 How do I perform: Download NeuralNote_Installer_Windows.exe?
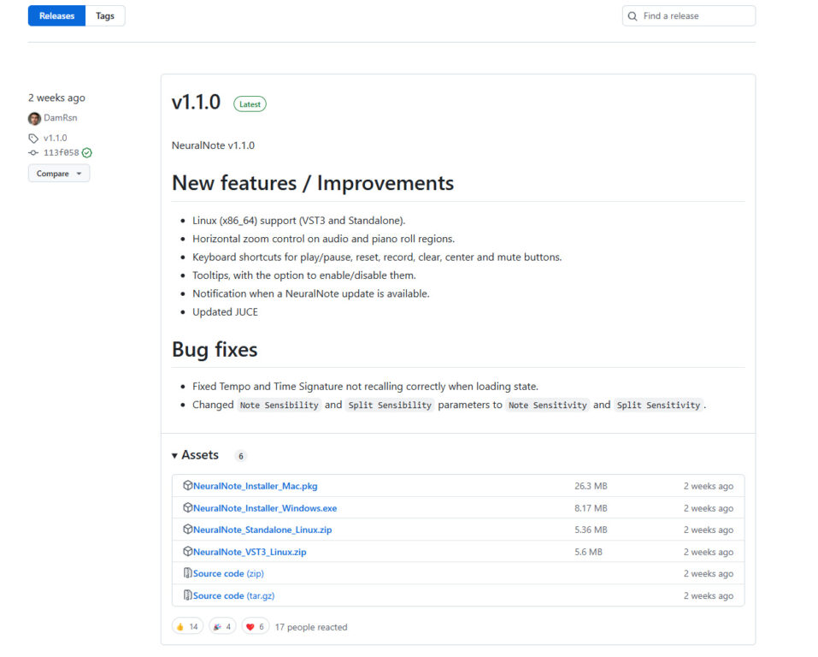[264, 508]
